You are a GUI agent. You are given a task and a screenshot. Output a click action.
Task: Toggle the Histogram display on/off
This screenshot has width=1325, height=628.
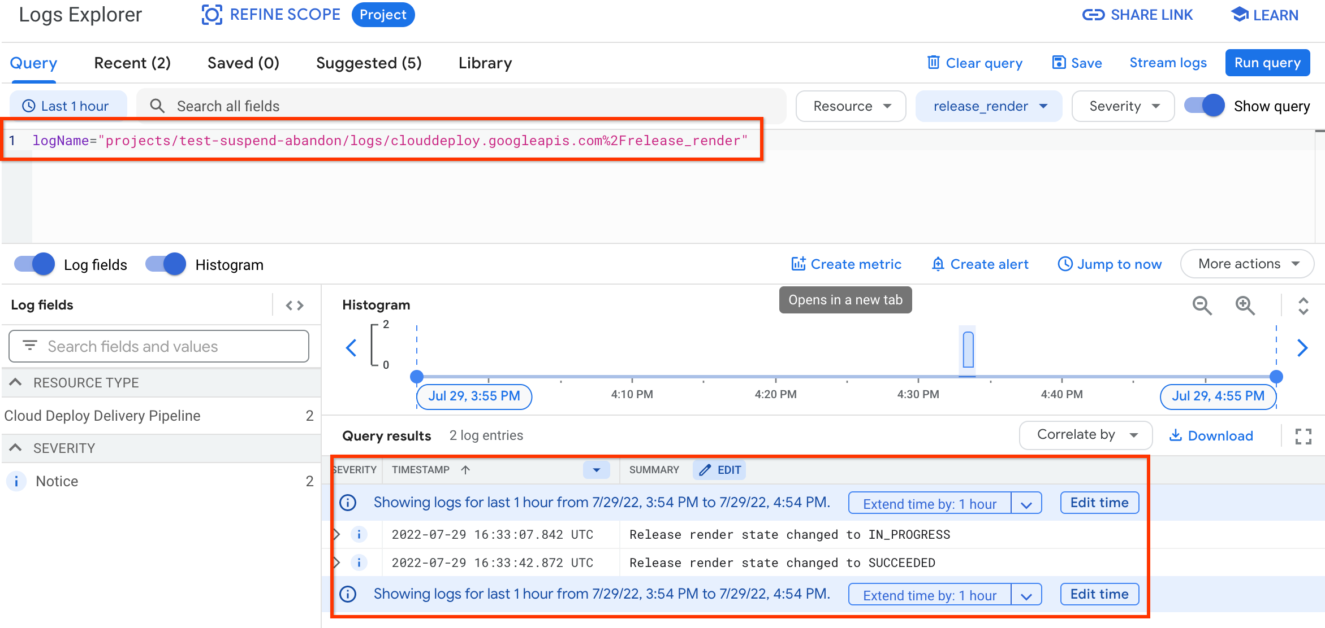(166, 263)
